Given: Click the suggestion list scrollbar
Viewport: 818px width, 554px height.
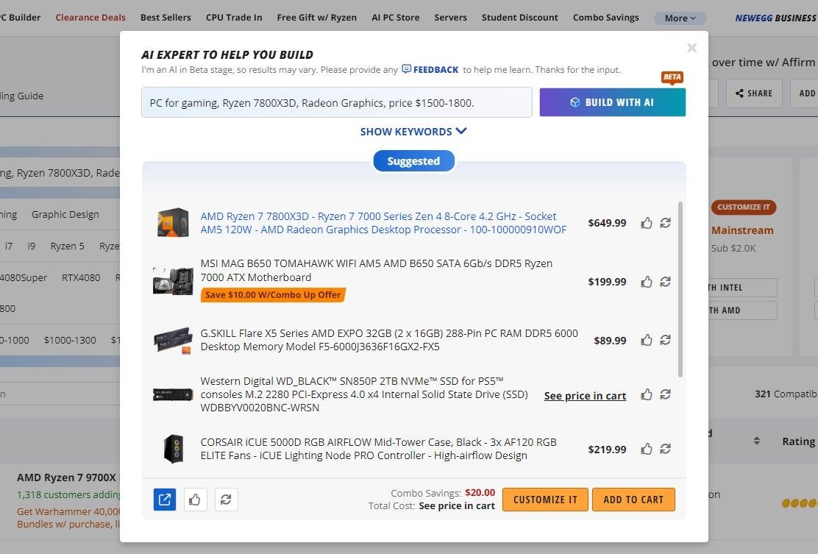Looking at the screenshot, I should 680,290.
